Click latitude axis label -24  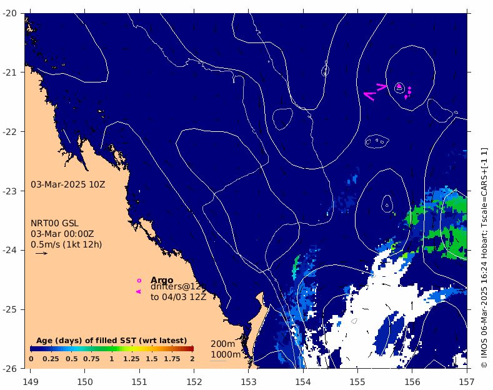click(x=9, y=250)
